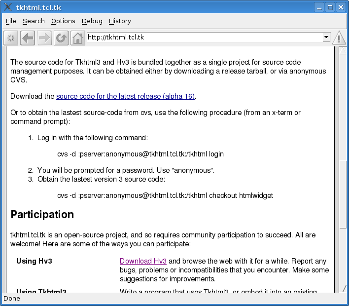This screenshot has width=349, height=306.
Task: Open the URL history dropdown arrow
Action: (x=326, y=38)
